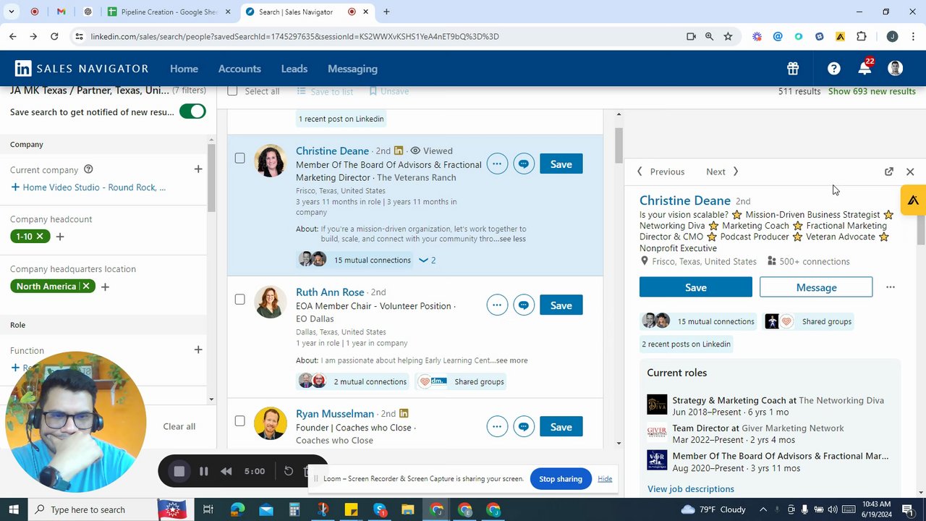Open more actions for Ruth Ann Rose
Viewport: 926px width, 521px height.
[x=497, y=305]
